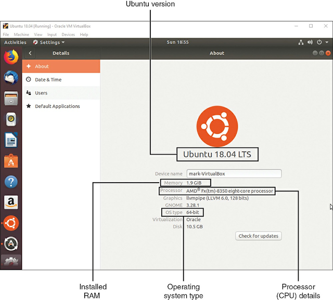
Task: Open the clock showing Sun 18:55
Action: tap(177, 42)
